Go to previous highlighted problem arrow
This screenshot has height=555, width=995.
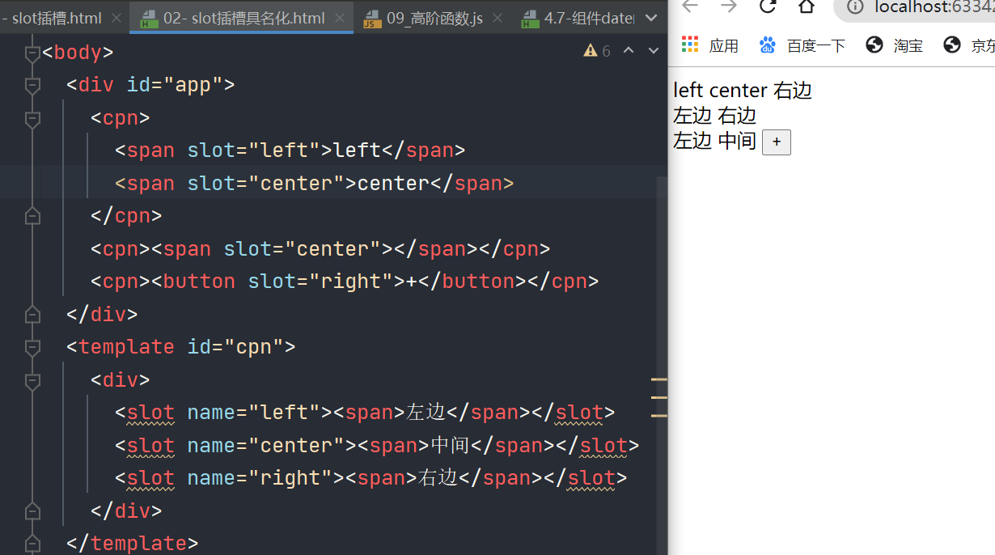pyautogui.click(x=629, y=51)
